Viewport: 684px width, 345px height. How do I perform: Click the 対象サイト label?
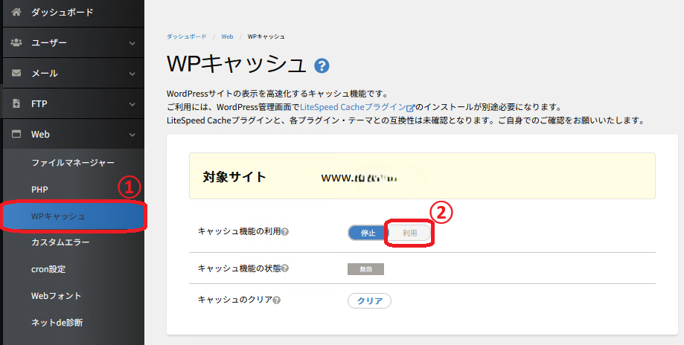coord(234,177)
